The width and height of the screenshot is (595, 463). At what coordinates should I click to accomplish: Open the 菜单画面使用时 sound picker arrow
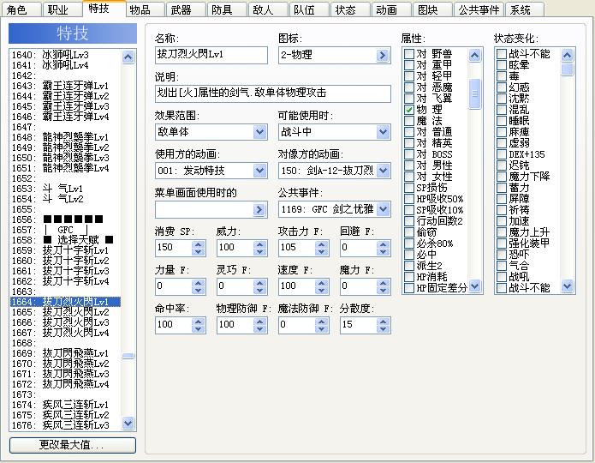click(x=259, y=209)
